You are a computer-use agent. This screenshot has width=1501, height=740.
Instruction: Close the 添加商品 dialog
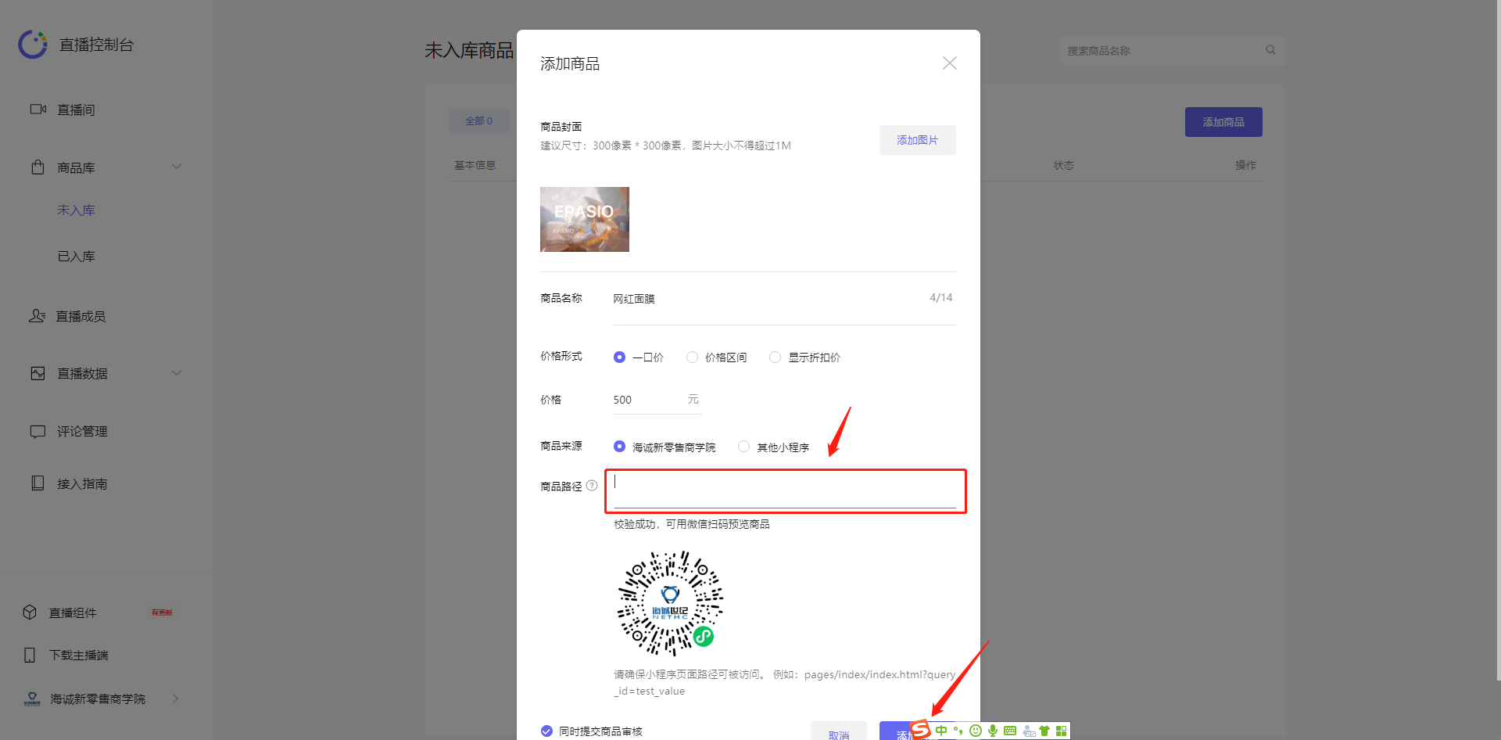[x=950, y=63]
